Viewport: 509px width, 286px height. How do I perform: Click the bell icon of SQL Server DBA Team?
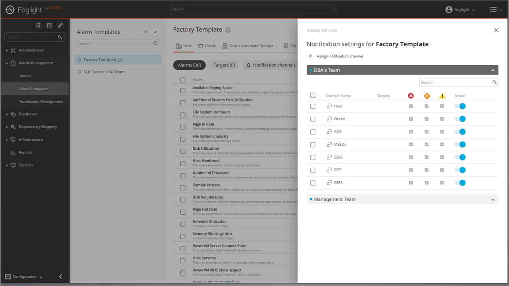79,72
